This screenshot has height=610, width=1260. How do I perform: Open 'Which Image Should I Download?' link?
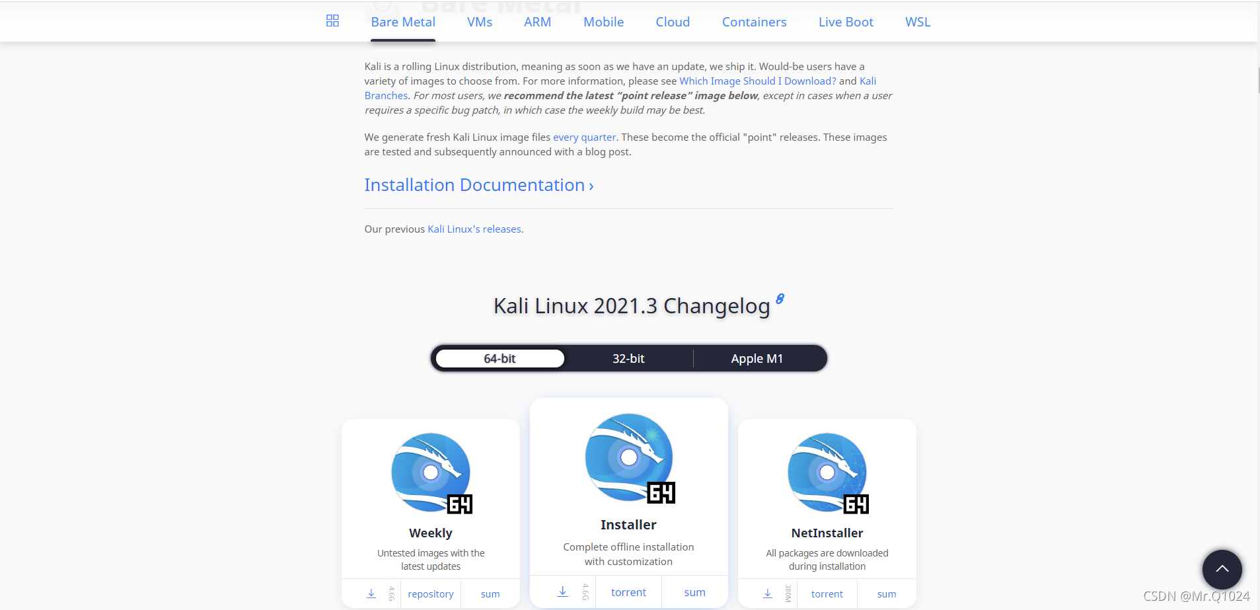(758, 81)
